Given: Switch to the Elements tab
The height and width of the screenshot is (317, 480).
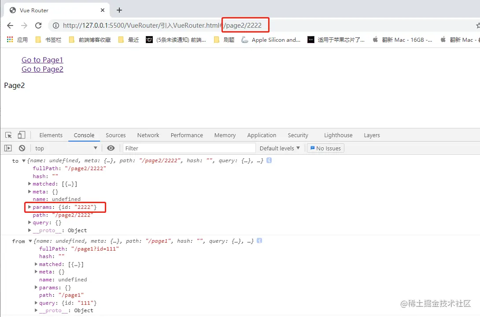Looking at the screenshot, I should 51,135.
